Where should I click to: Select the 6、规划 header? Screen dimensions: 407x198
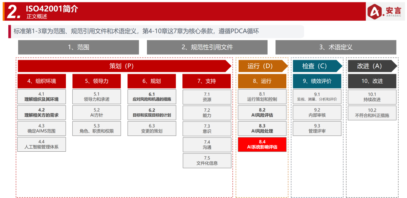(151, 81)
